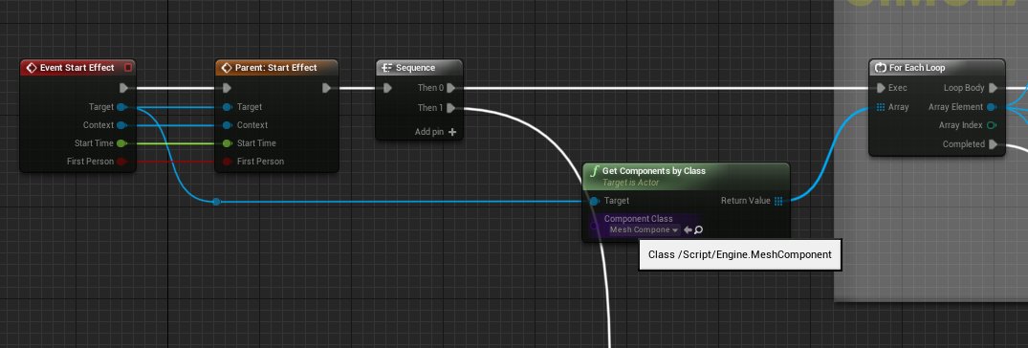Select the Sequence node header
The width and height of the screenshot is (1028, 348).
pos(419,68)
